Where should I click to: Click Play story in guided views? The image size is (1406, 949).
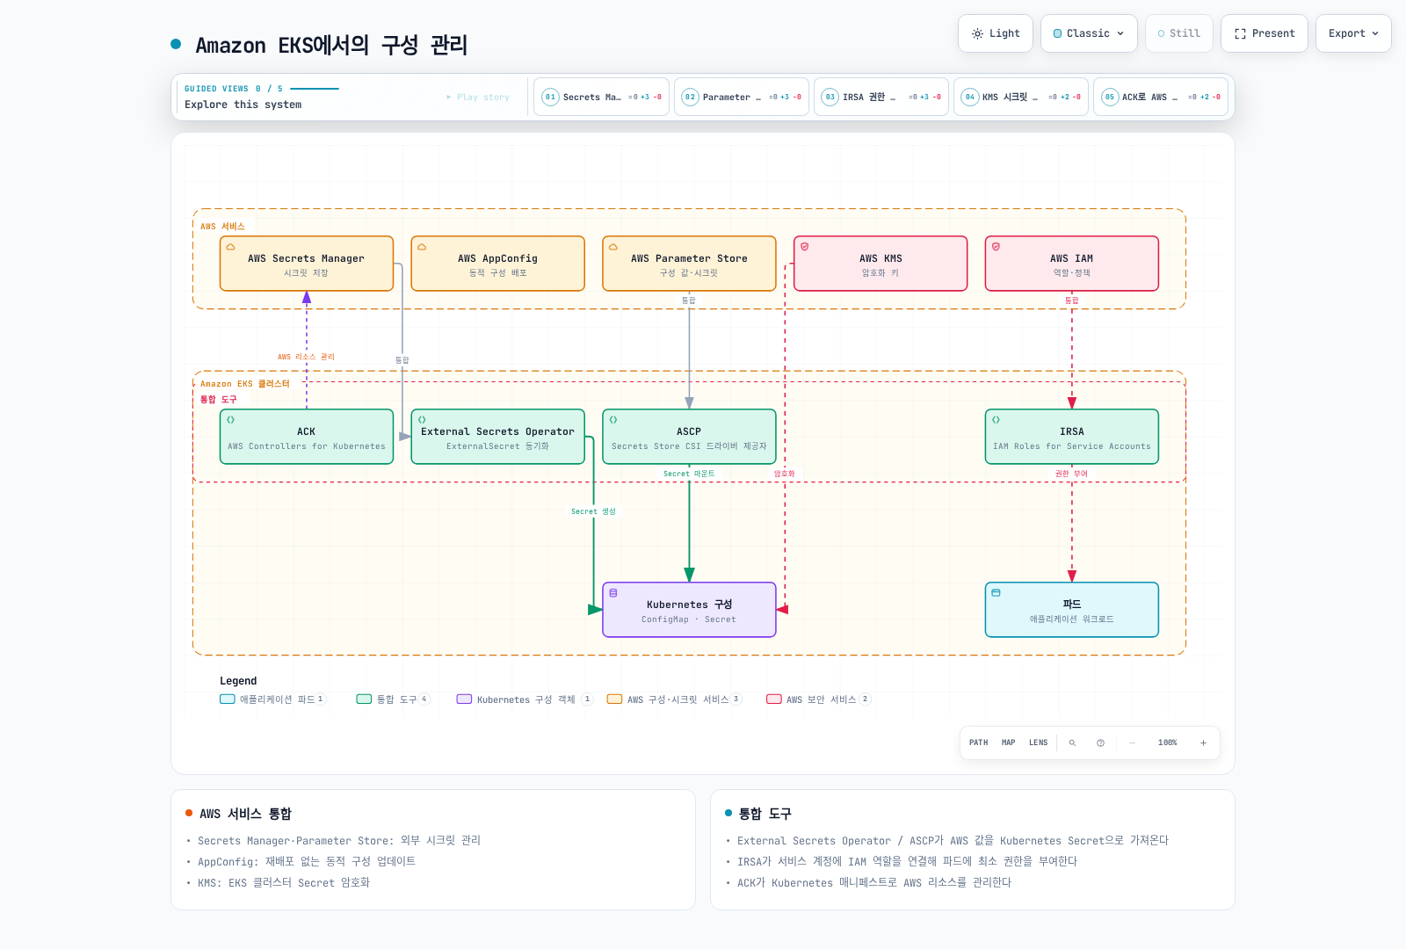478,97
